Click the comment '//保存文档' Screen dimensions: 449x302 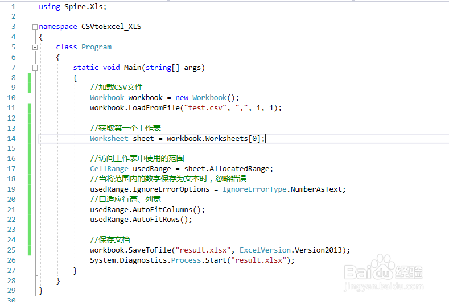pos(110,240)
